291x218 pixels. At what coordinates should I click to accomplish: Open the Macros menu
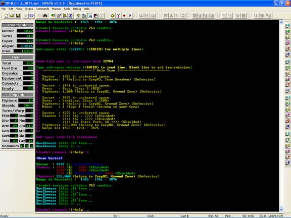(56, 9)
